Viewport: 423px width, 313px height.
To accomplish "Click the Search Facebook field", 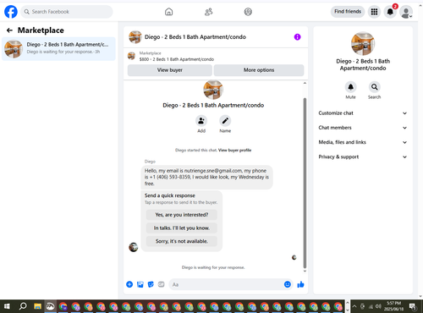I will pyautogui.click(x=67, y=12).
